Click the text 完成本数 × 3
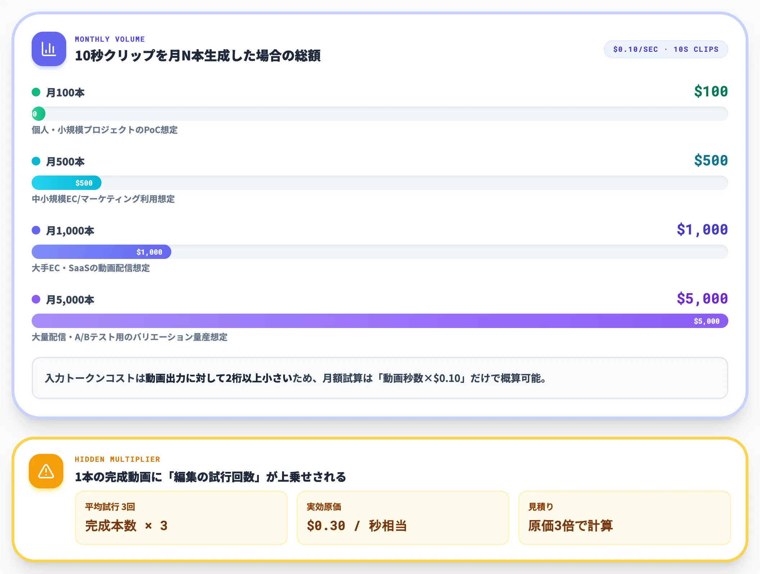The image size is (760, 574). [126, 526]
